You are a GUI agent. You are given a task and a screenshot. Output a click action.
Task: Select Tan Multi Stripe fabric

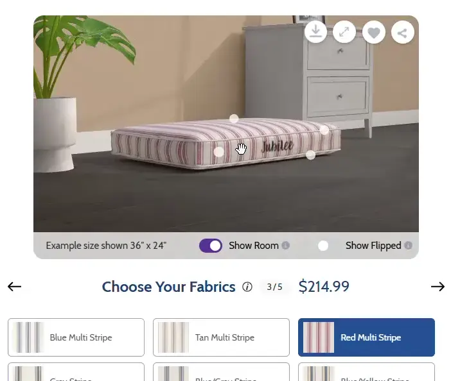click(221, 337)
